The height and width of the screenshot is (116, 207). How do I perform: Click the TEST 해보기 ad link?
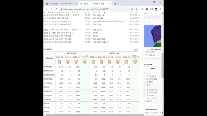click(150, 52)
